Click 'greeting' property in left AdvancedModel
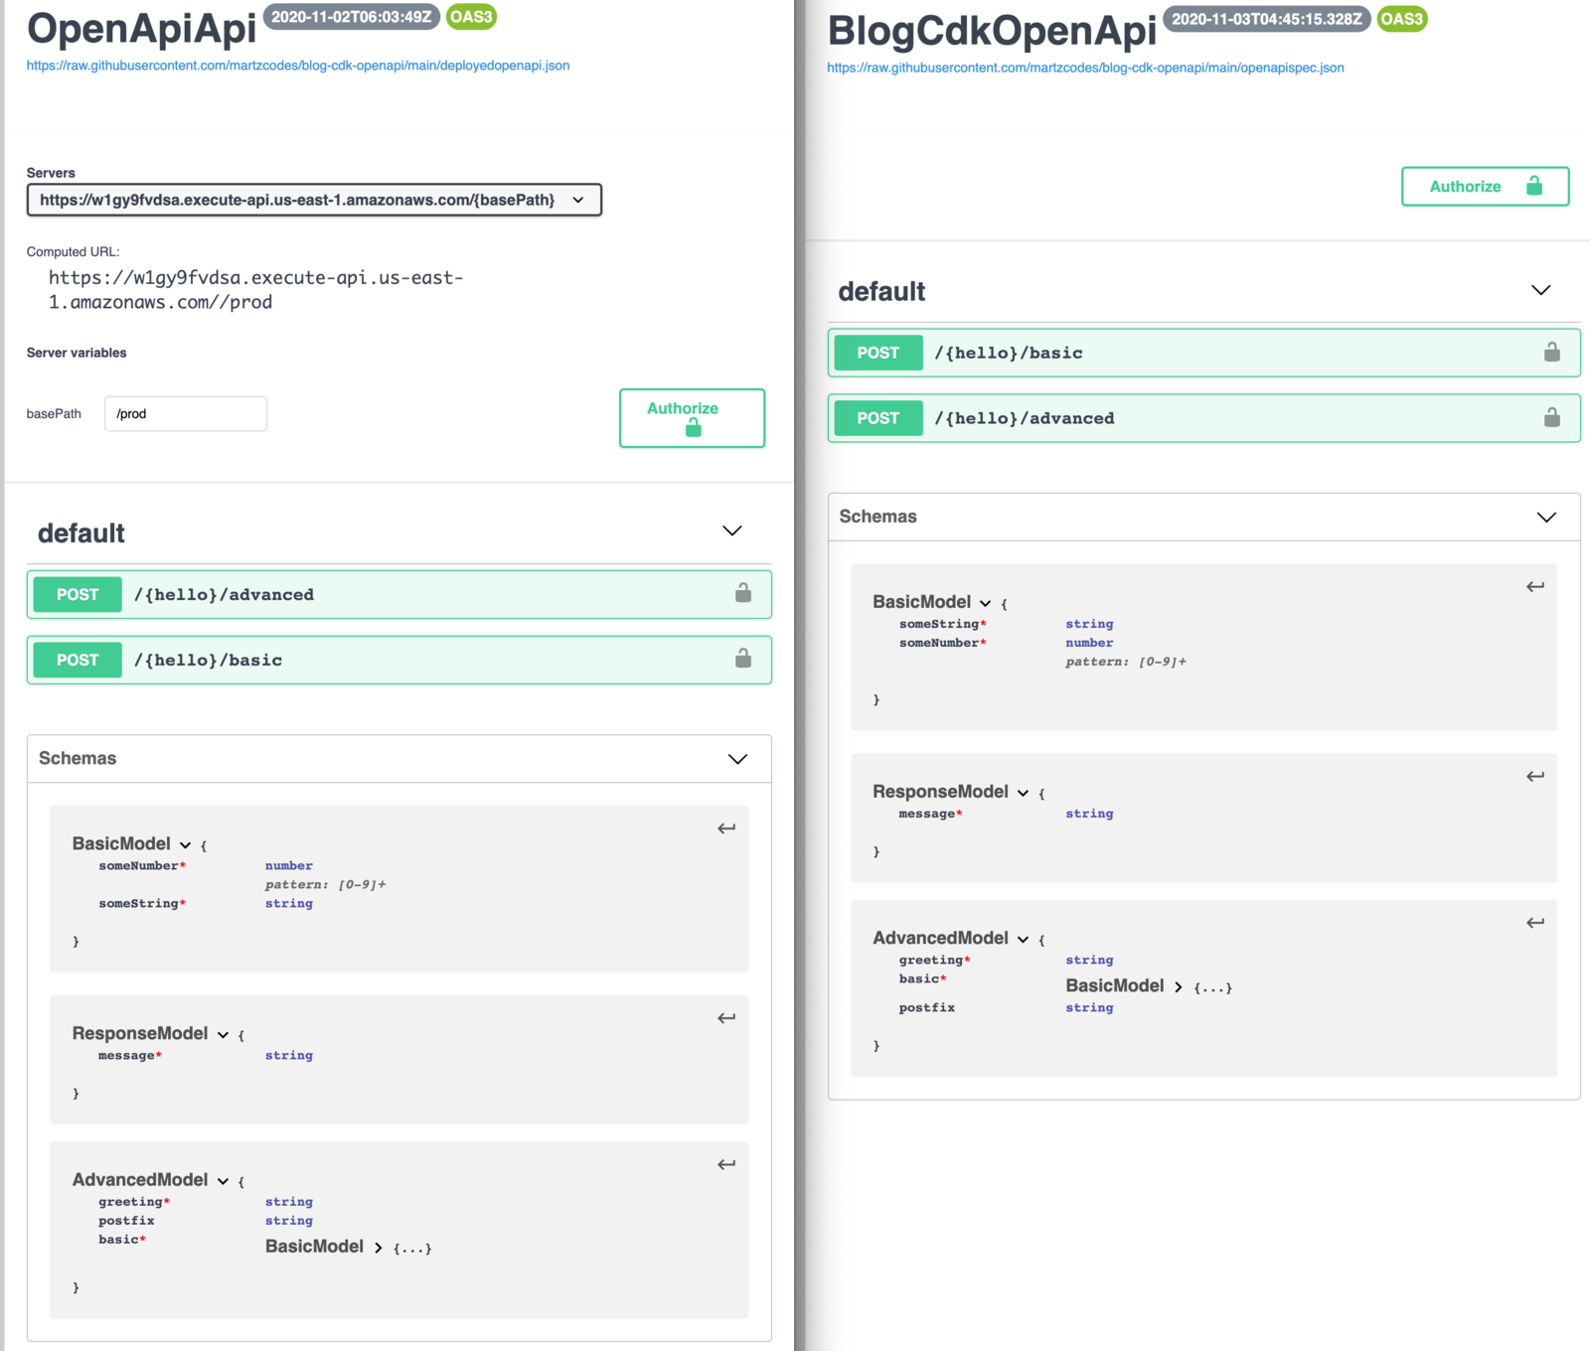1590x1351 pixels. pyautogui.click(x=134, y=1202)
